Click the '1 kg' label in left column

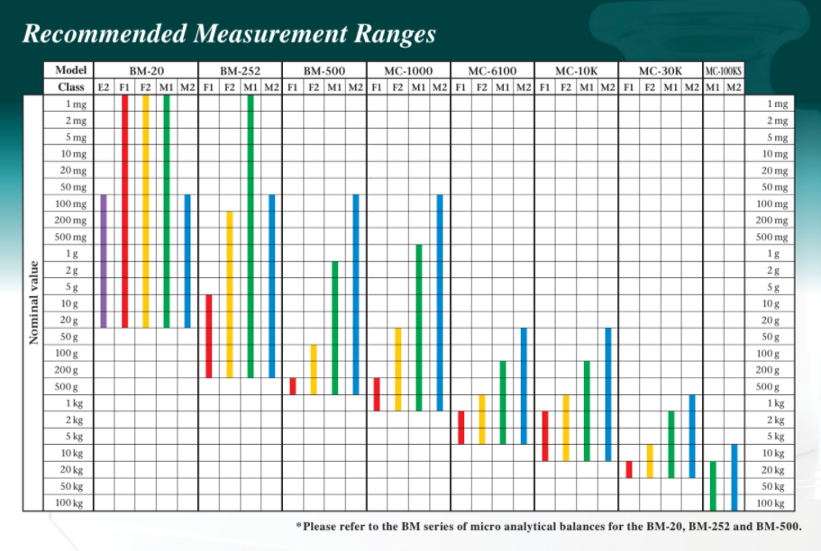click(x=75, y=403)
